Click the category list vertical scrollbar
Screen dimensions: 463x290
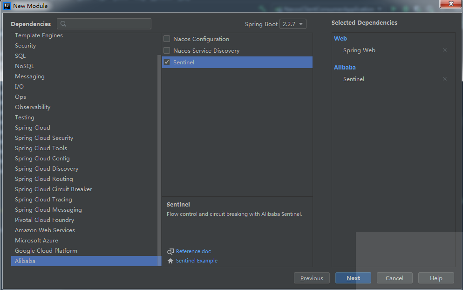[159, 160]
